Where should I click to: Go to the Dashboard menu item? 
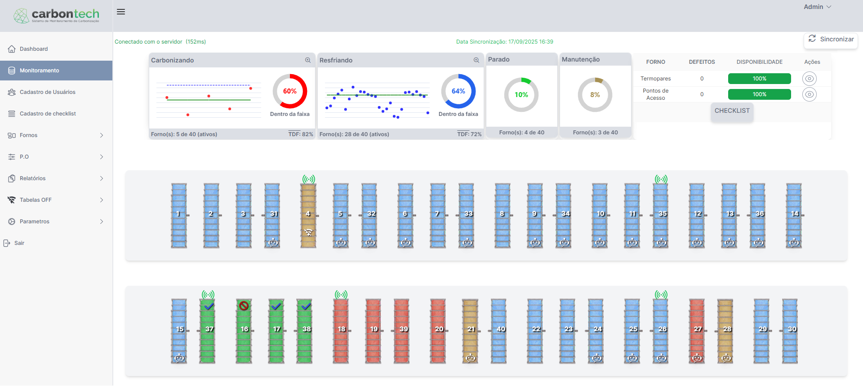56,49
